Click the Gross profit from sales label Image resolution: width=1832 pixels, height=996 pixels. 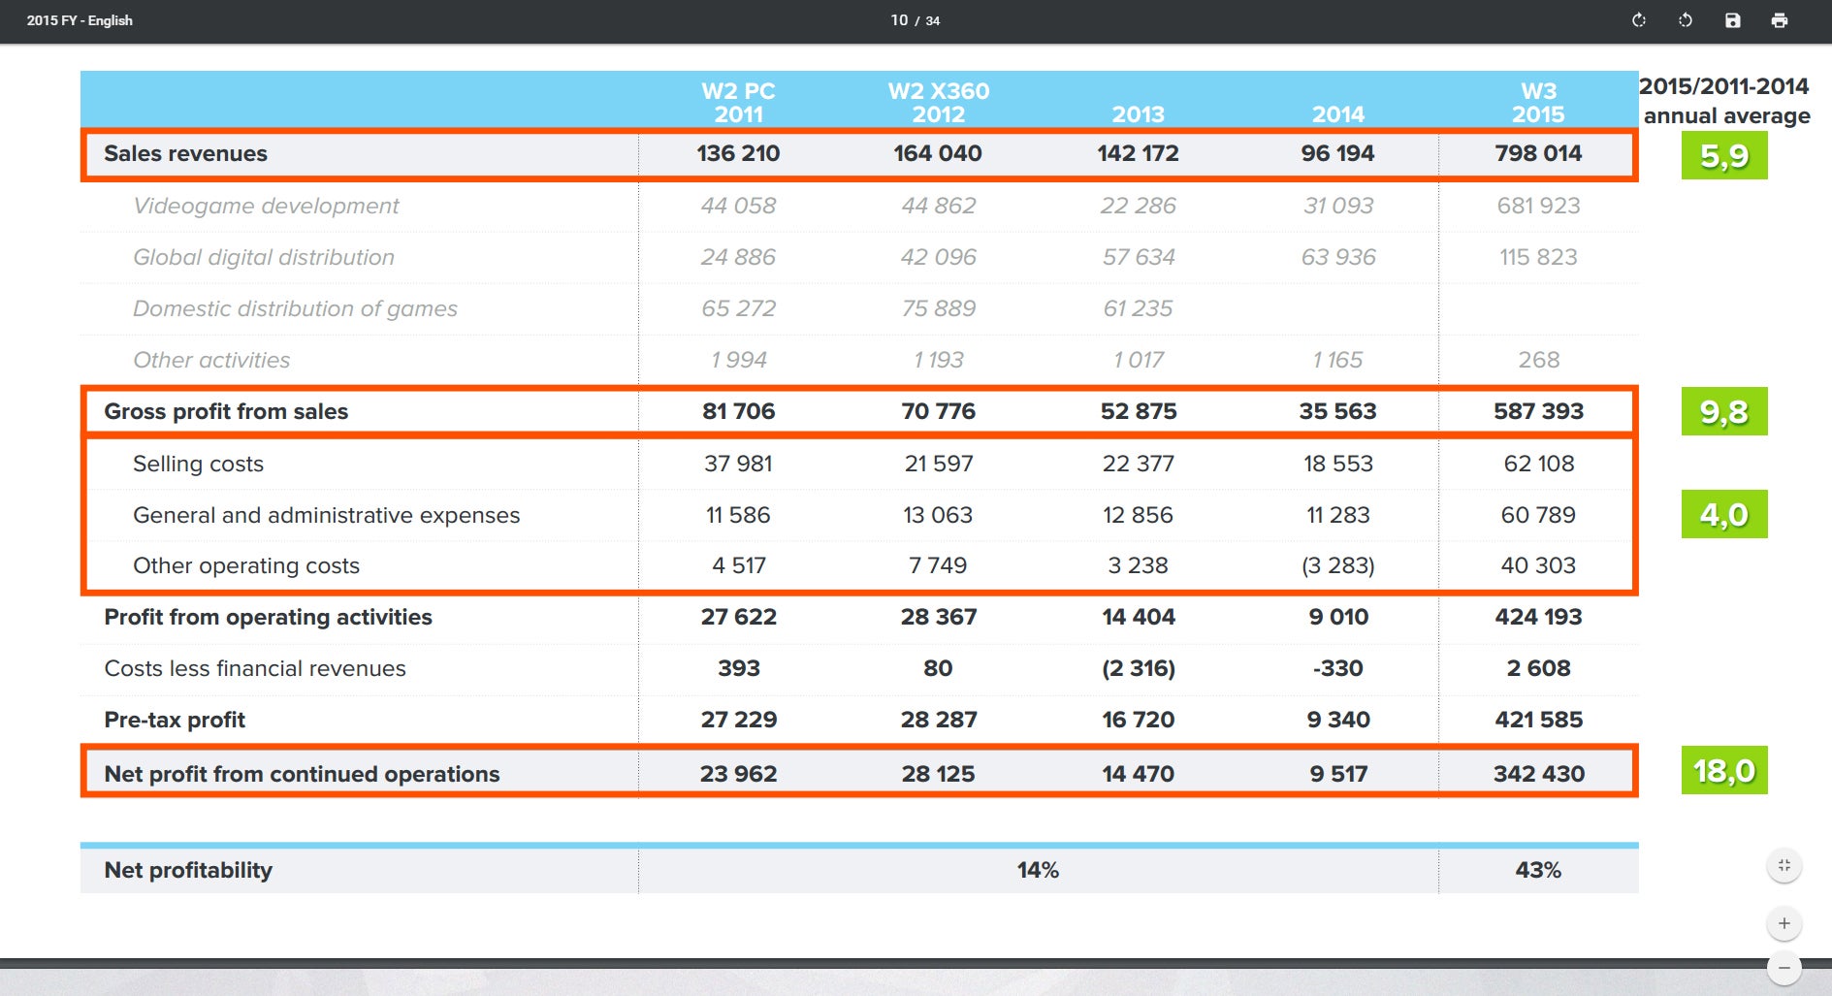point(226,411)
